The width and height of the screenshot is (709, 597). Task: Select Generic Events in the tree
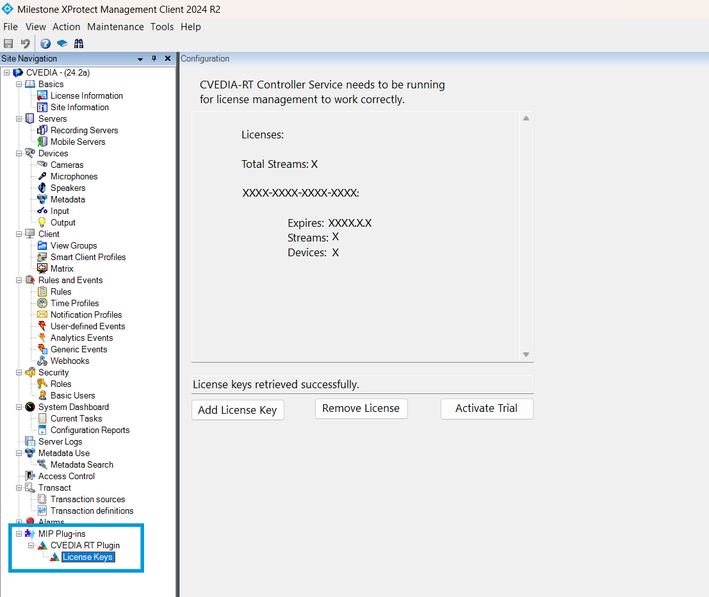pos(79,349)
